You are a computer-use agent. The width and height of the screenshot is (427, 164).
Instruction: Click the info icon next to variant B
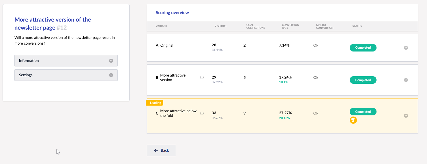coord(202,77)
